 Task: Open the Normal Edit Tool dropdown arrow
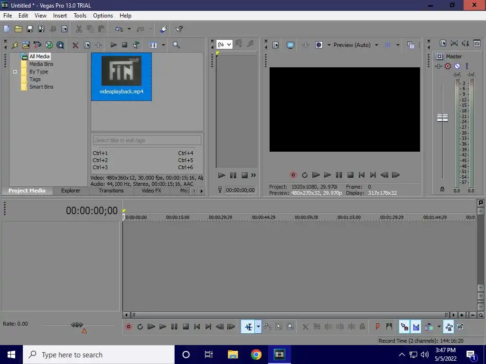(258, 327)
